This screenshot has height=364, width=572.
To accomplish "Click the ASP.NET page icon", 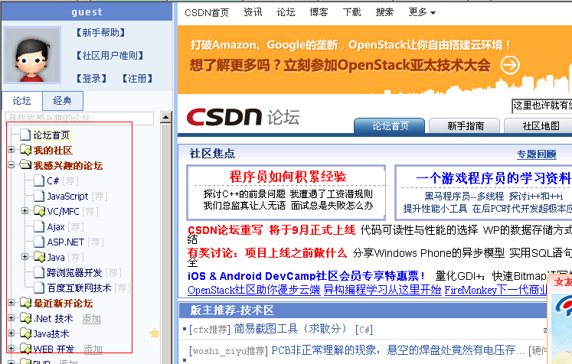I will [x=39, y=242].
